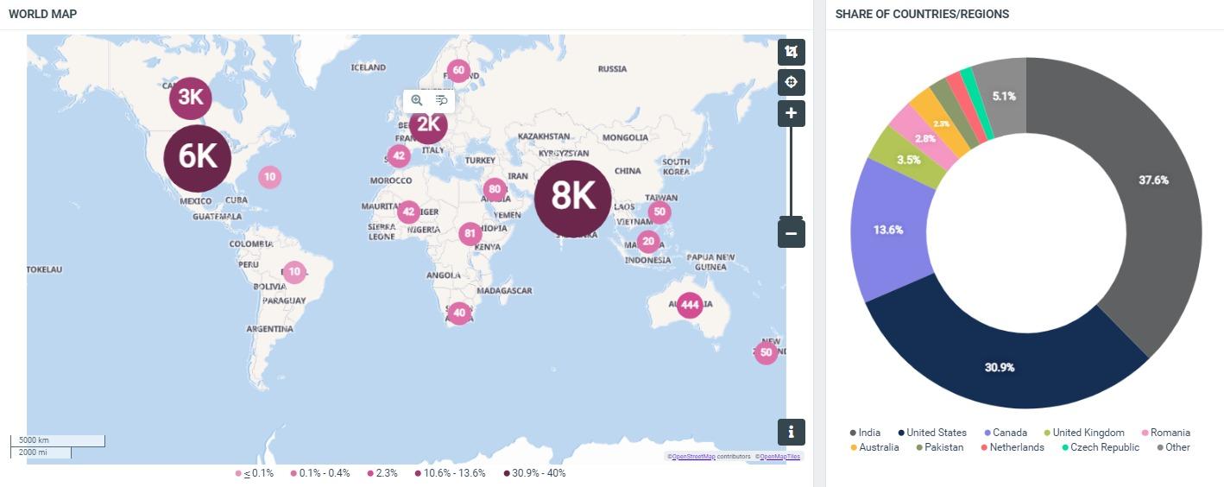Click the magnifier zoom icon in popup
Image resolution: width=1224 pixels, height=487 pixels.
[417, 100]
